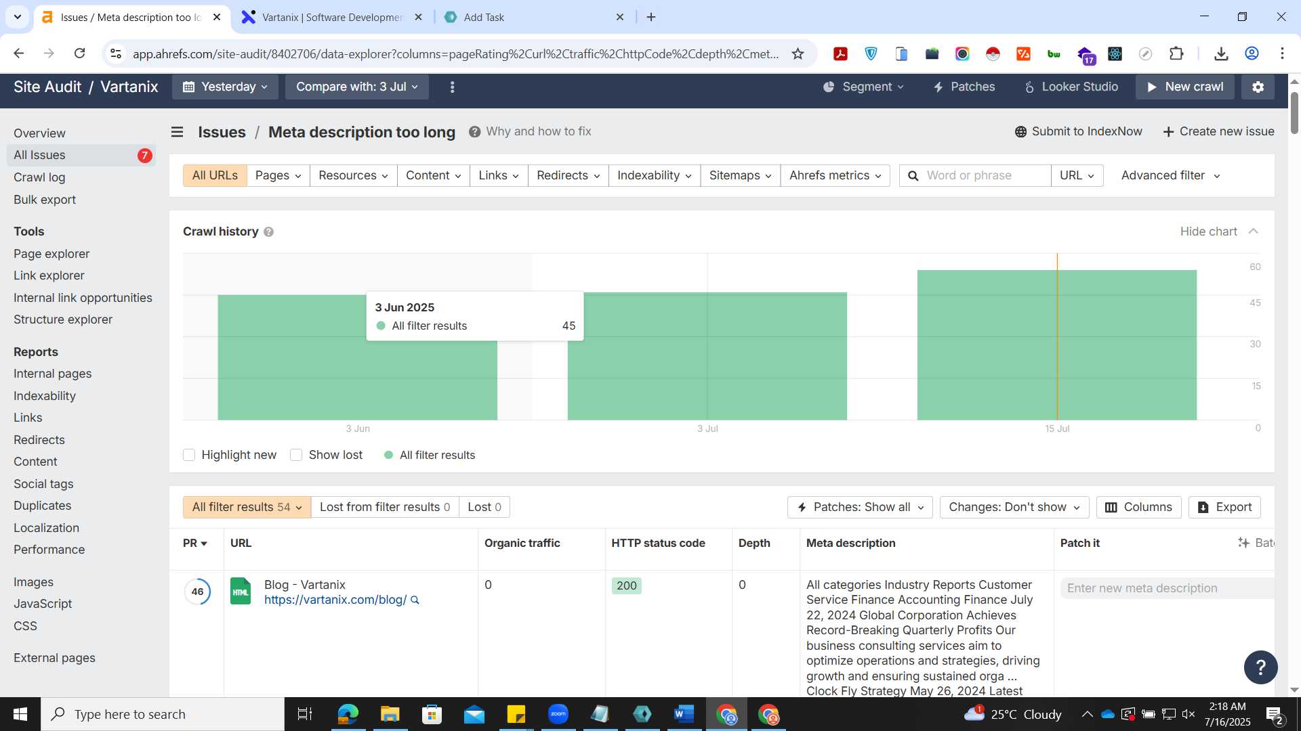
Task: Expand the Pages filter dropdown
Action: click(278, 176)
